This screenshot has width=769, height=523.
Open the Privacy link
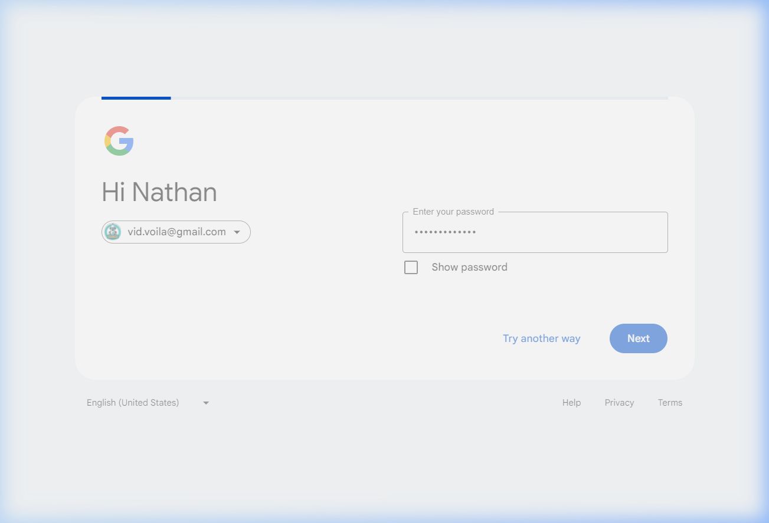(619, 403)
